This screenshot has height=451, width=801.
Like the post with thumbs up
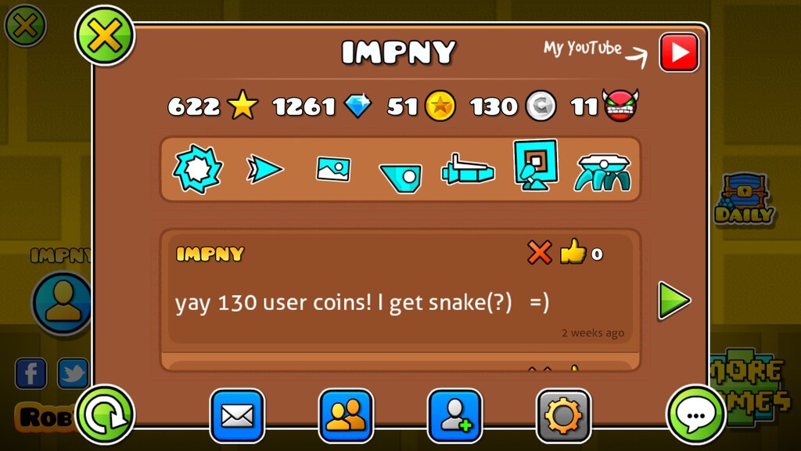coord(573,251)
